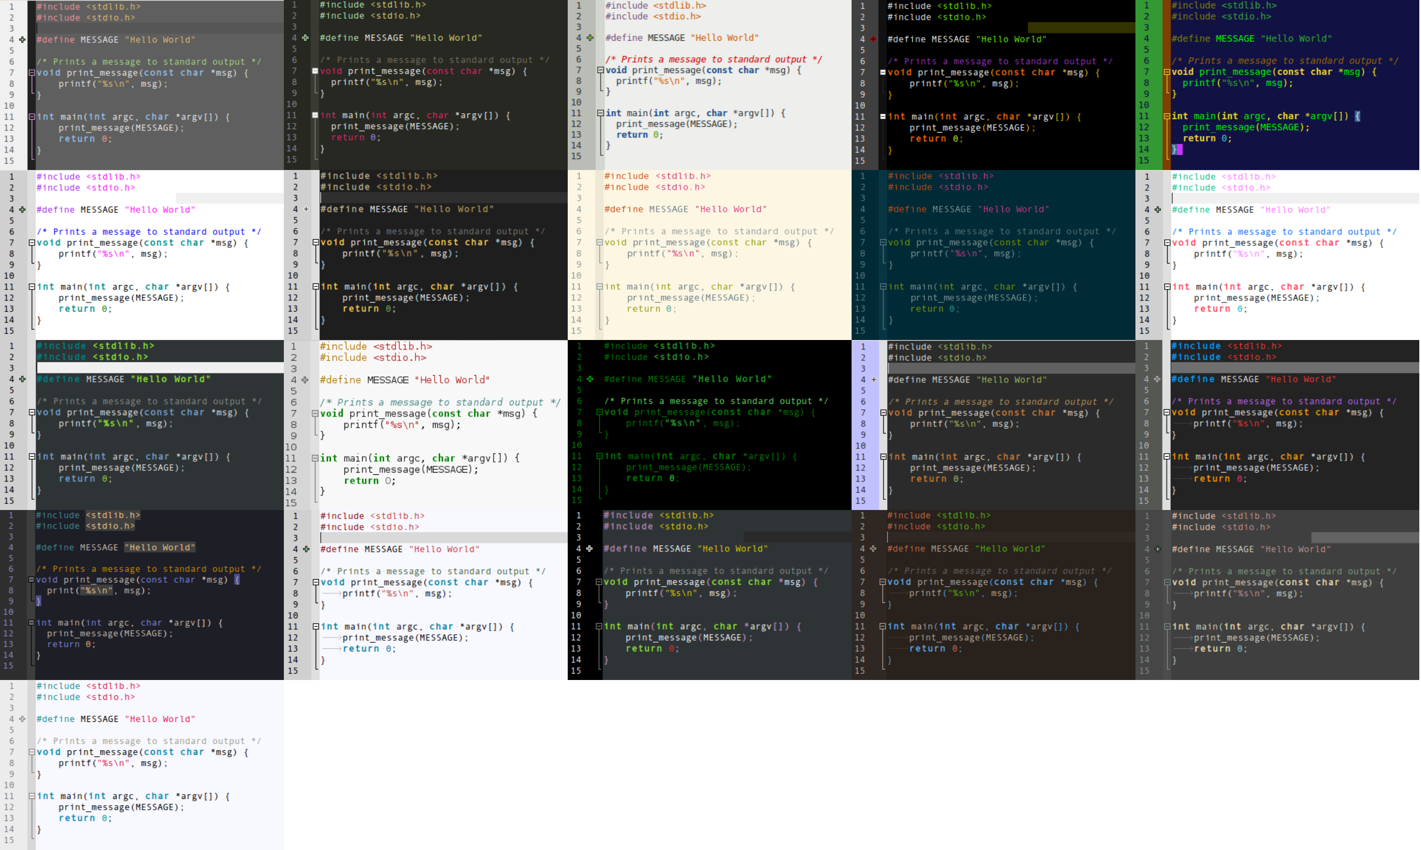Click plus marker beside #define in top-left gray theme
This screenshot has width=1421, height=850.
(x=22, y=40)
